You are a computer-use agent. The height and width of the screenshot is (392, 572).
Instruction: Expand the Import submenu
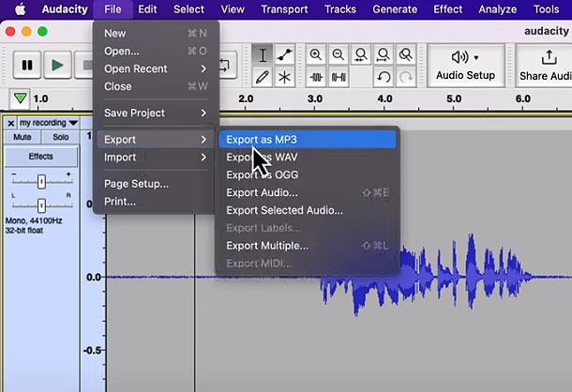[156, 158]
